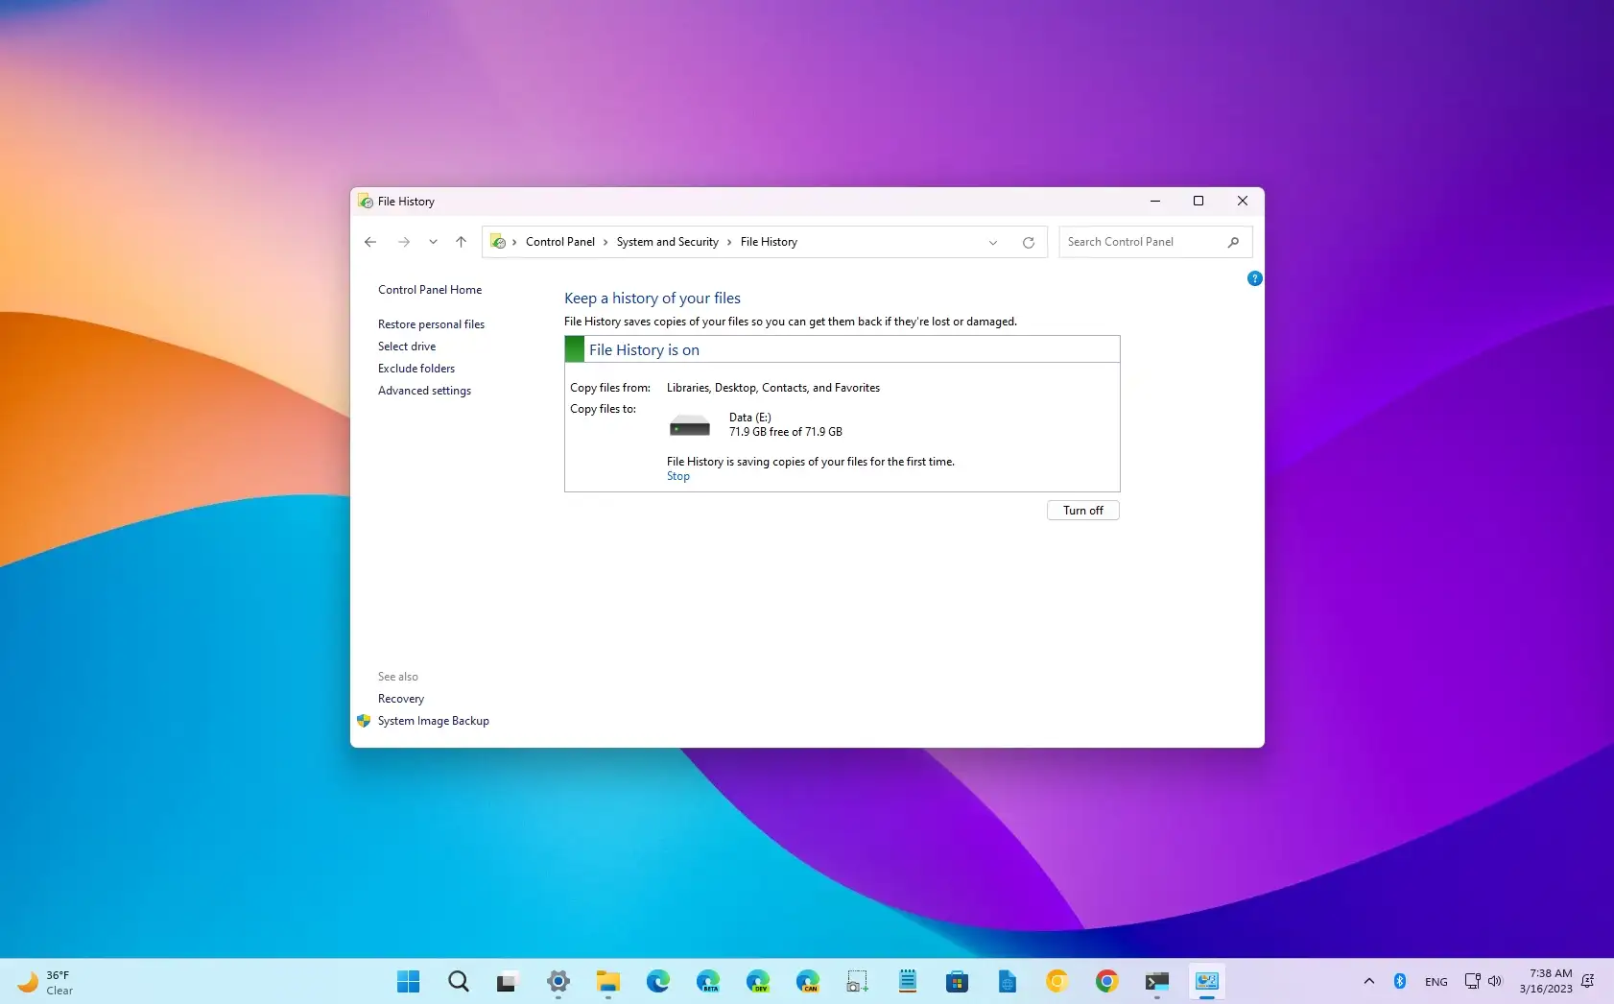Open the Microsoft Store from the taskbar
1614x1004 pixels.
(958, 981)
